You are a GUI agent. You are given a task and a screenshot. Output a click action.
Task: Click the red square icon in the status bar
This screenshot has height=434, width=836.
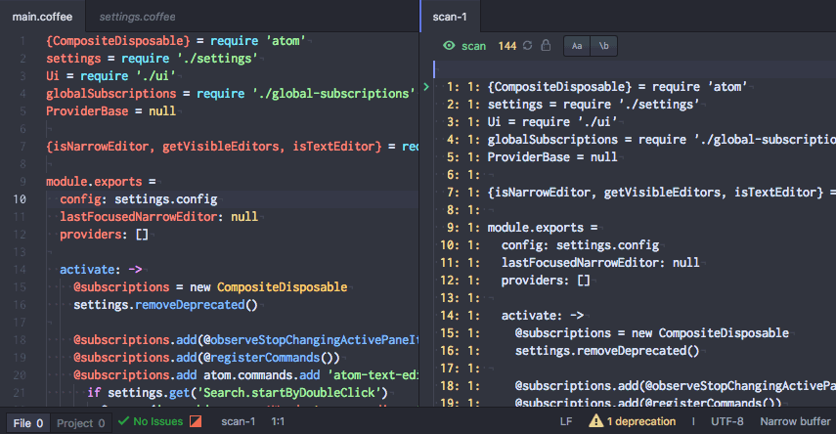tap(196, 421)
